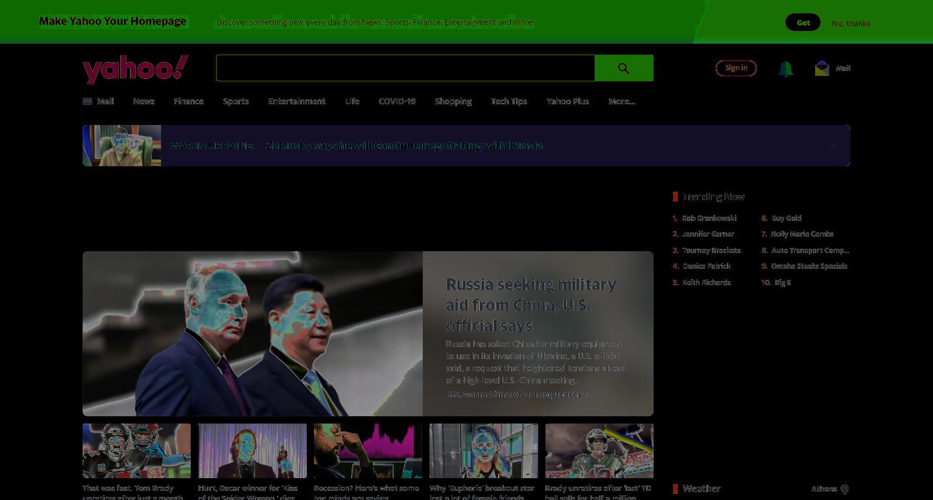Click the That was fast Tom Brady headline
This screenshot has width=933, height=500.
133,492
